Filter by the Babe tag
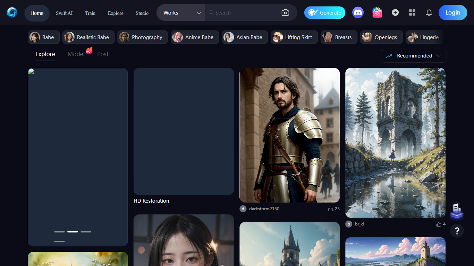 pos(44,37)
